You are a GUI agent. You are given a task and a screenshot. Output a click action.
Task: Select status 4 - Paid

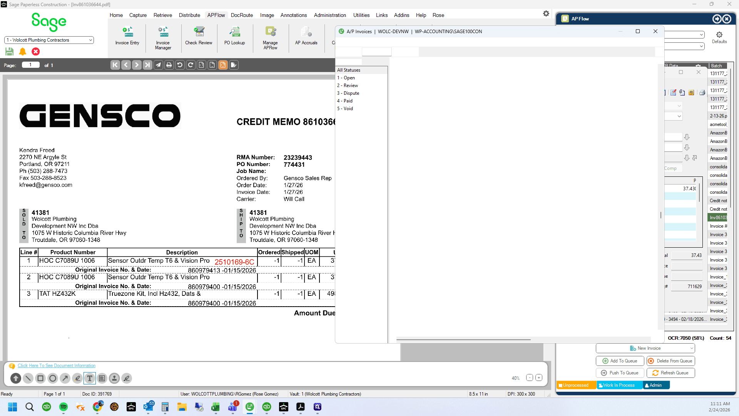click(x=361, y=101)
